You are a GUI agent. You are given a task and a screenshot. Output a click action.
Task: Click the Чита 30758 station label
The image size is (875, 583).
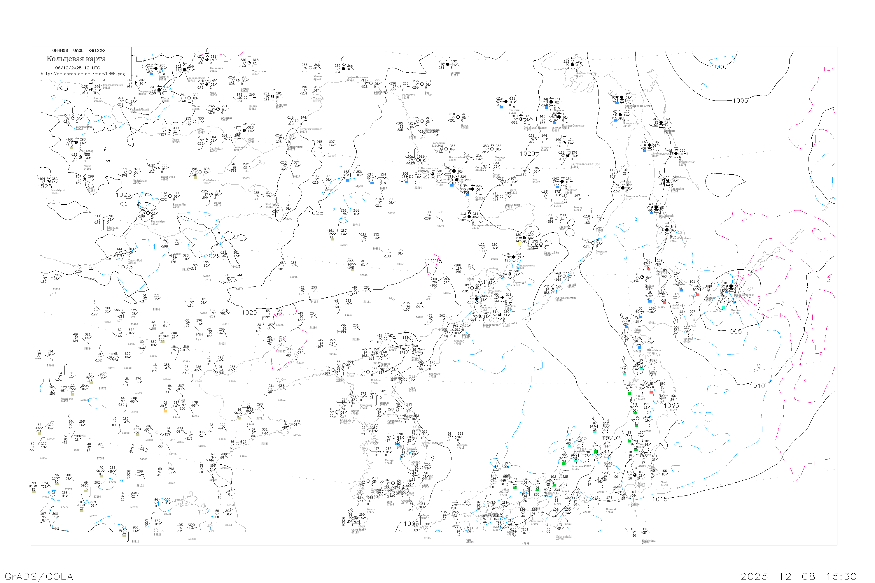point(213,94)
